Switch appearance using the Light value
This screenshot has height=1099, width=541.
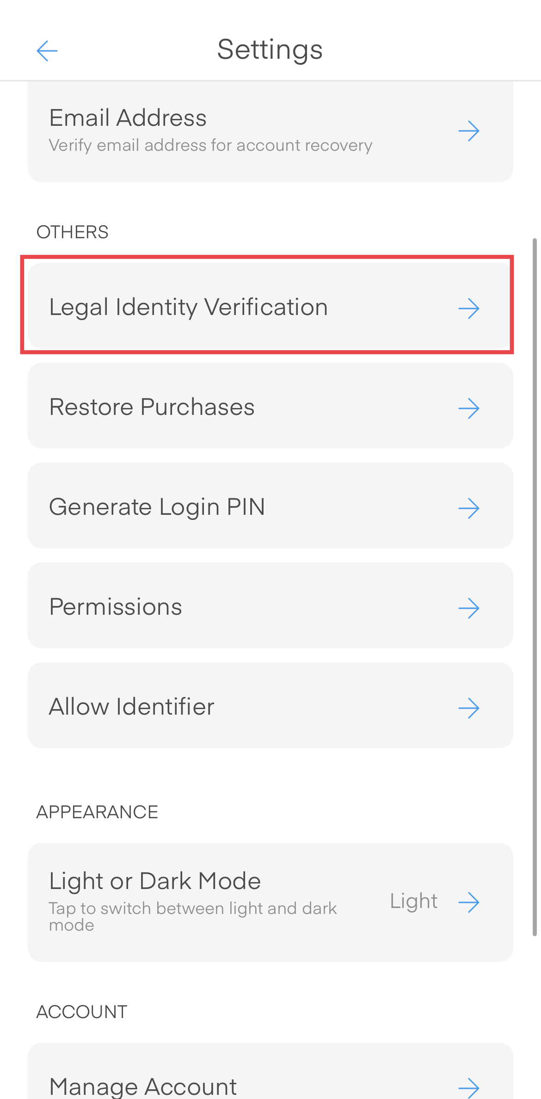[413, 901]
